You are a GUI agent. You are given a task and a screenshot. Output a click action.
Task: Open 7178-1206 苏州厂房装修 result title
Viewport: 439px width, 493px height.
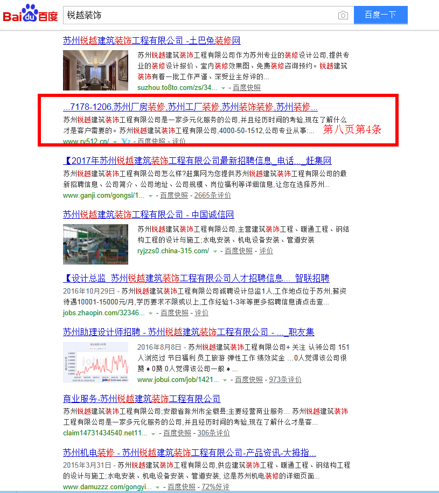click(x=190, y=107)
